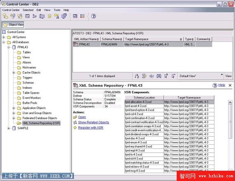This screenshot has height=181, width=235.
Task: Click the Object View button
Action: coord(13,25)
